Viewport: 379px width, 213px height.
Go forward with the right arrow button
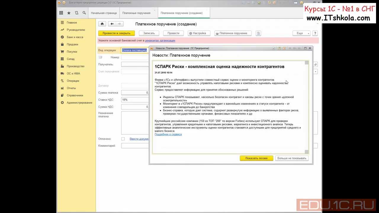point(119,24)
